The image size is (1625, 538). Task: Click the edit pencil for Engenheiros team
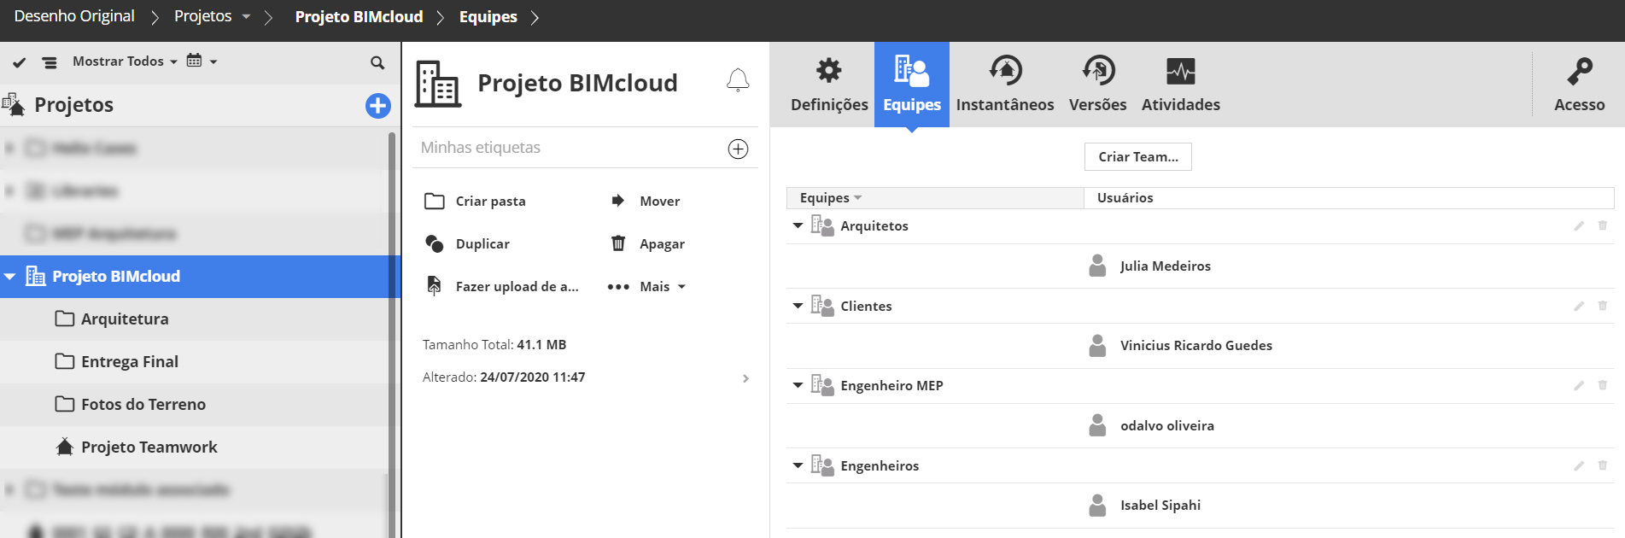pyautogui.click(x=1579, y=466)
